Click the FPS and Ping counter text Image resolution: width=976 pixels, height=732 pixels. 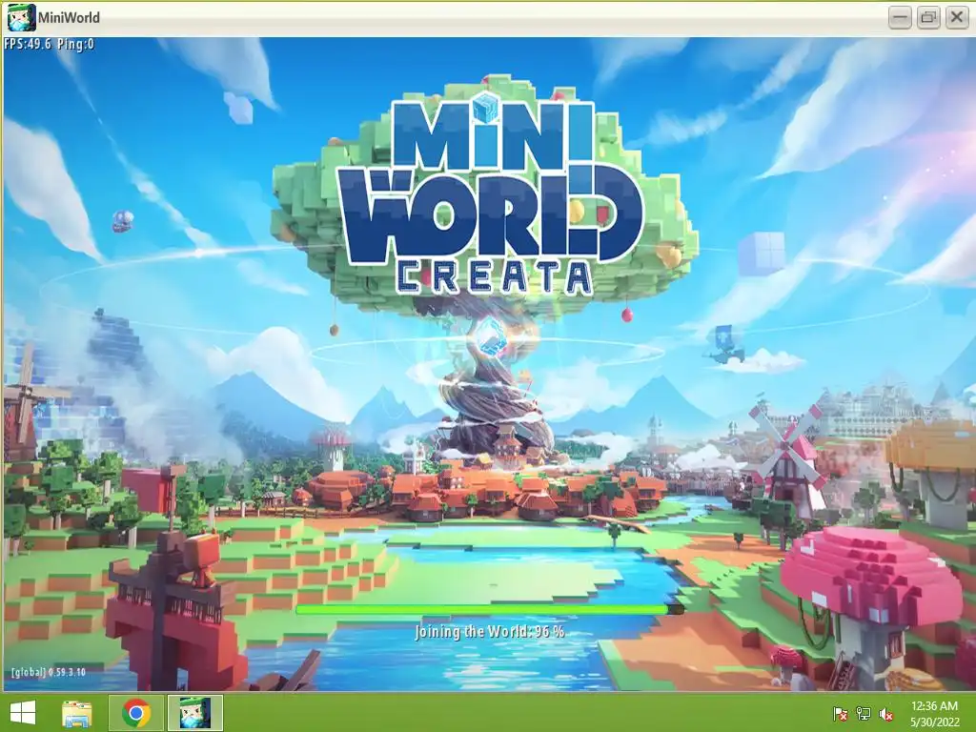[50, 44]
